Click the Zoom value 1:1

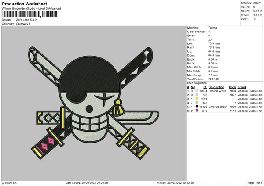pos(255,18)
